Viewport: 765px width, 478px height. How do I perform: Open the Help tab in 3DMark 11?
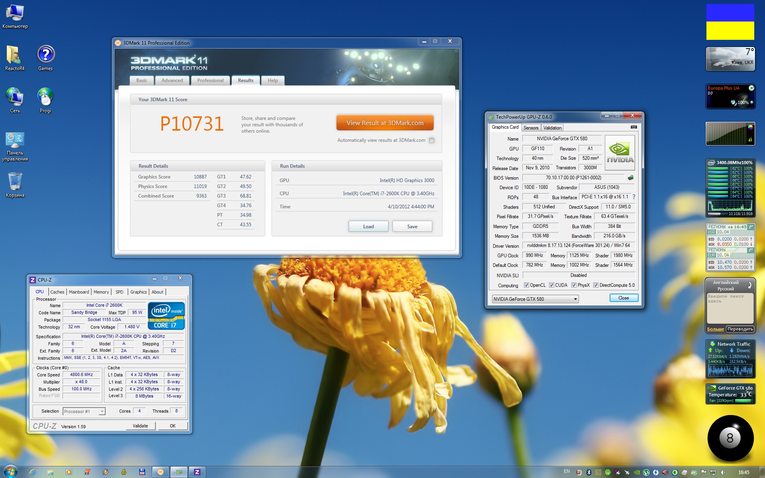(x=273, y=80)
